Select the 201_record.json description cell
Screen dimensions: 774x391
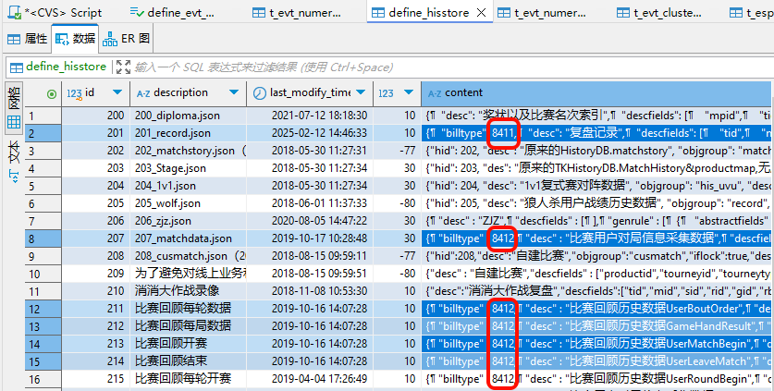click(185, 133)
